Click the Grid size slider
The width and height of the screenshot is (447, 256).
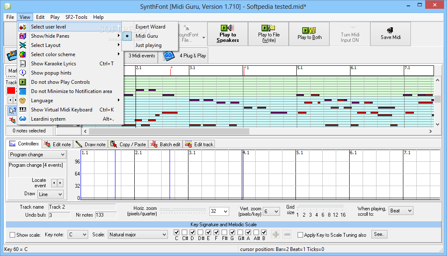(320, 207)
